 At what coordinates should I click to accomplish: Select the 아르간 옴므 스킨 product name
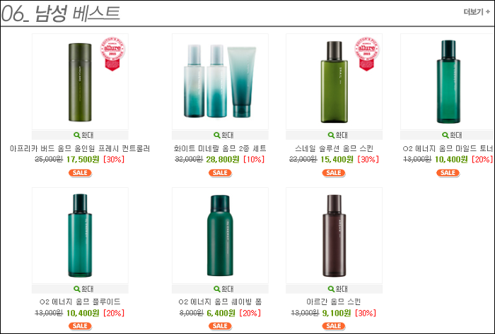point(334,302)
